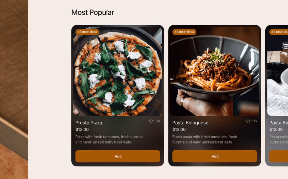
Task: Add Presto Pizza to order
Action: (x=117, y=156)
